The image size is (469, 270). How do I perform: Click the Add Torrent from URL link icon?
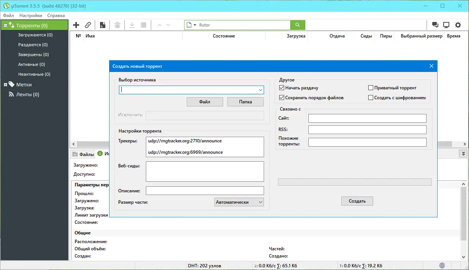(88, 25)
